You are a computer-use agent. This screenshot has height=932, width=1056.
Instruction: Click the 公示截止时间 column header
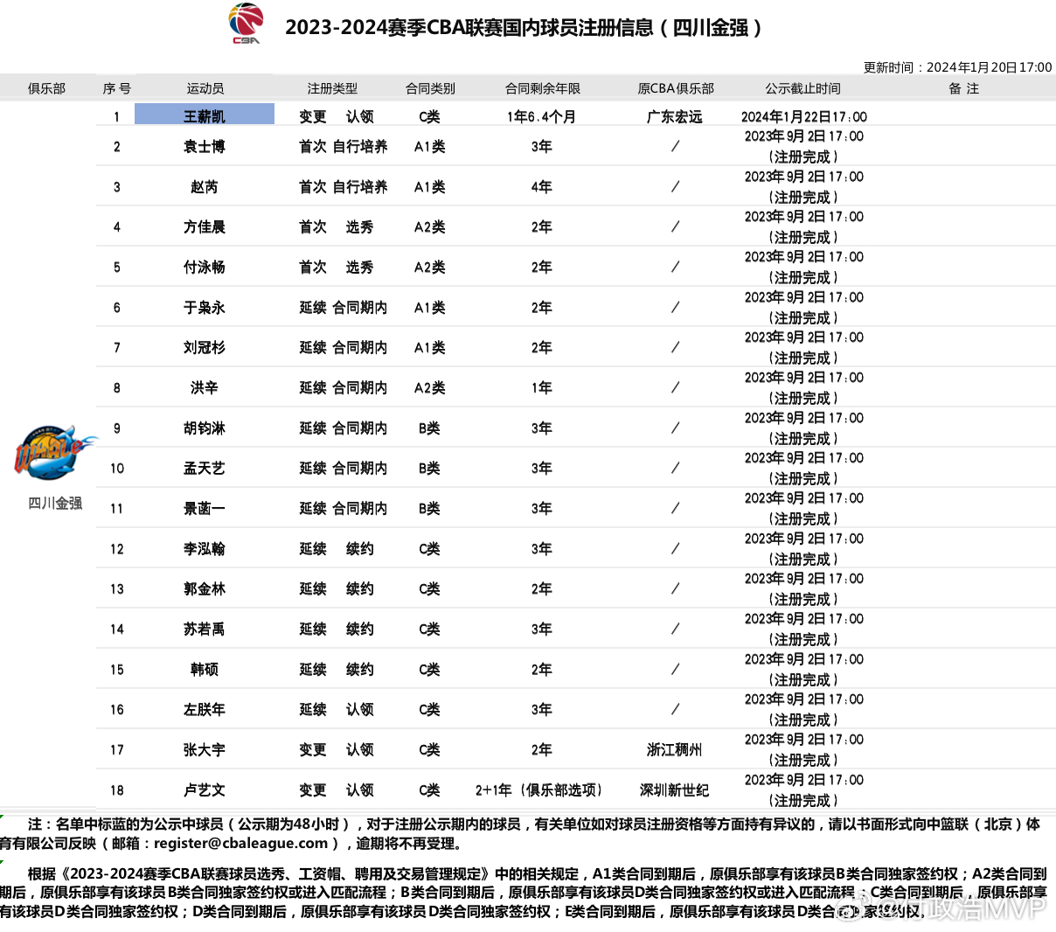coord(802,88)
